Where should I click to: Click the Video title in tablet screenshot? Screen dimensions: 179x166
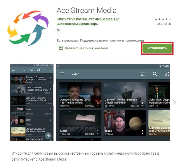click(x=75, y=74)
